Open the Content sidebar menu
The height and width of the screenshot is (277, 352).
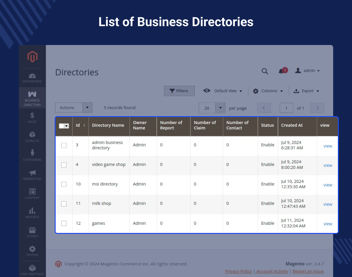tap(32, 194)
